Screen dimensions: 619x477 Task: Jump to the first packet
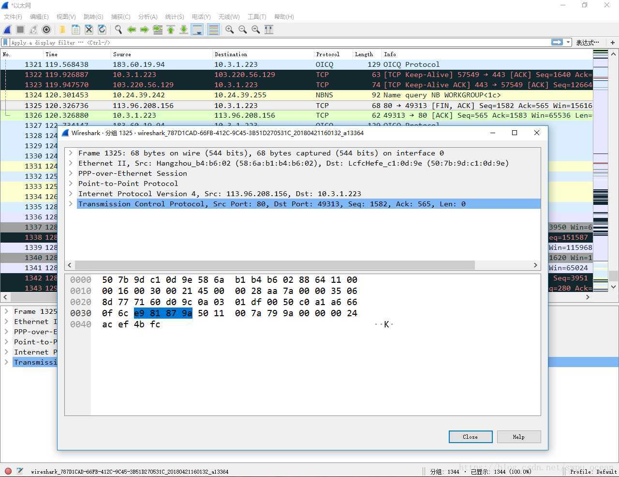click(x=171, y=30)
